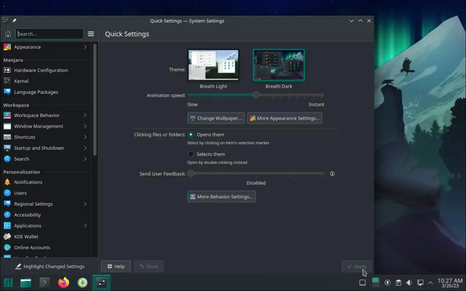Click the Apply button

357,267
